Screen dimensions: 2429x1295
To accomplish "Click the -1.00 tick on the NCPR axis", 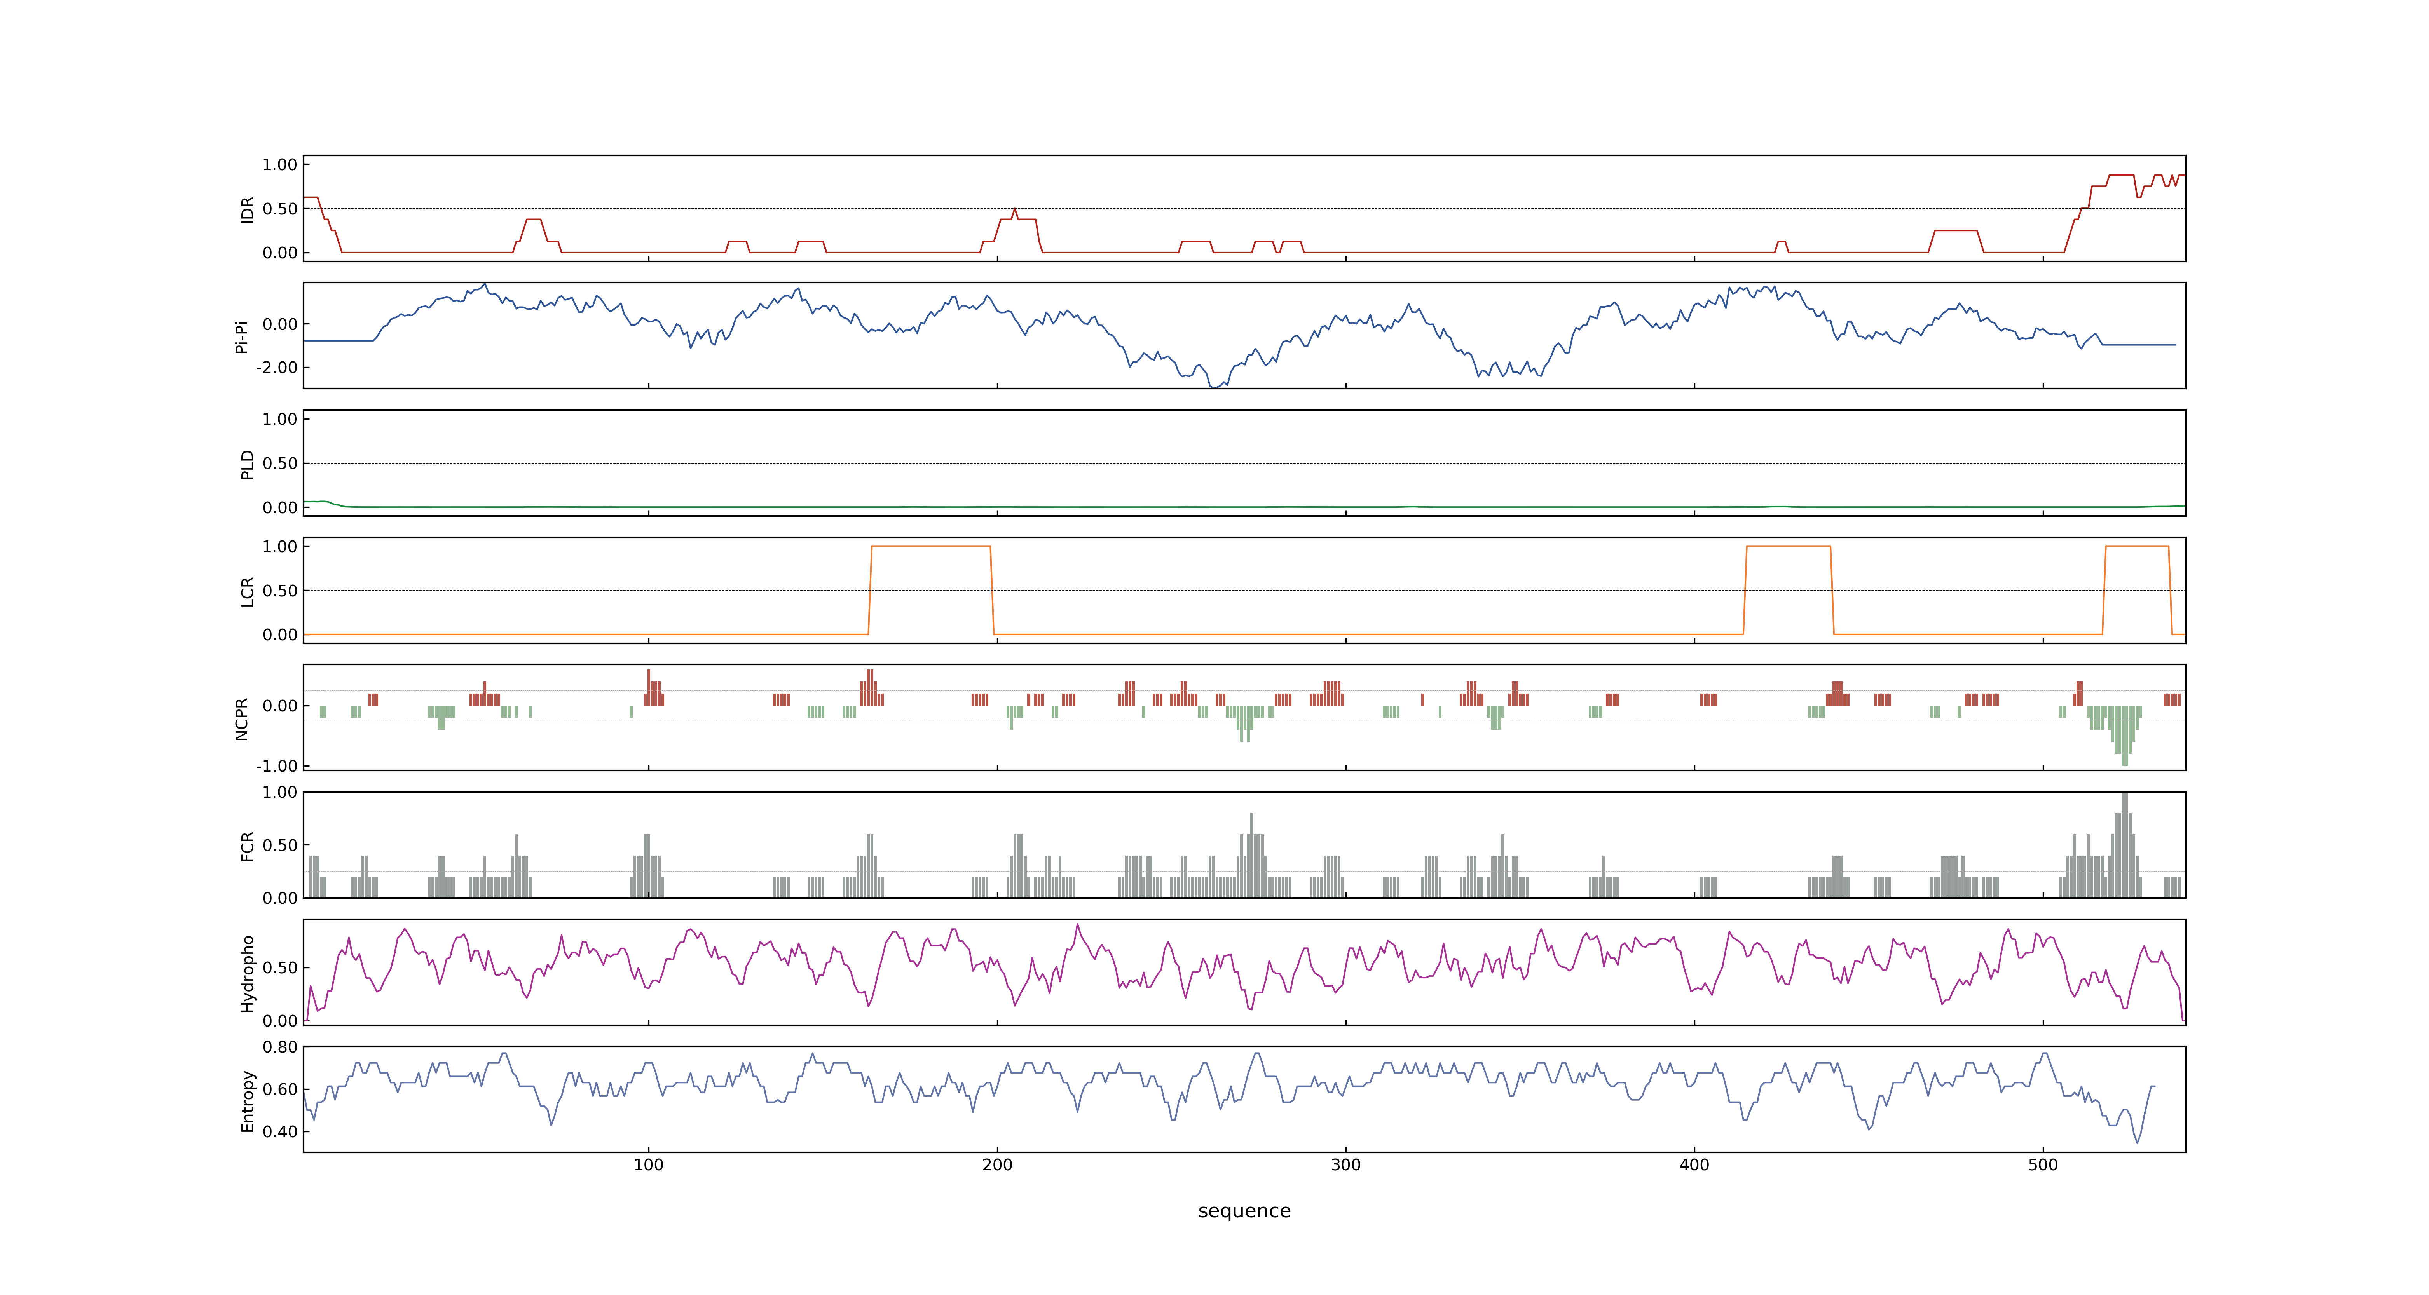I will point(277,766).
